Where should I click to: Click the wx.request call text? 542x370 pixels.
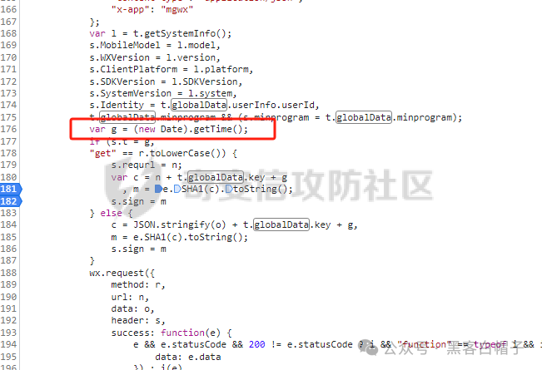click(117, 273)
